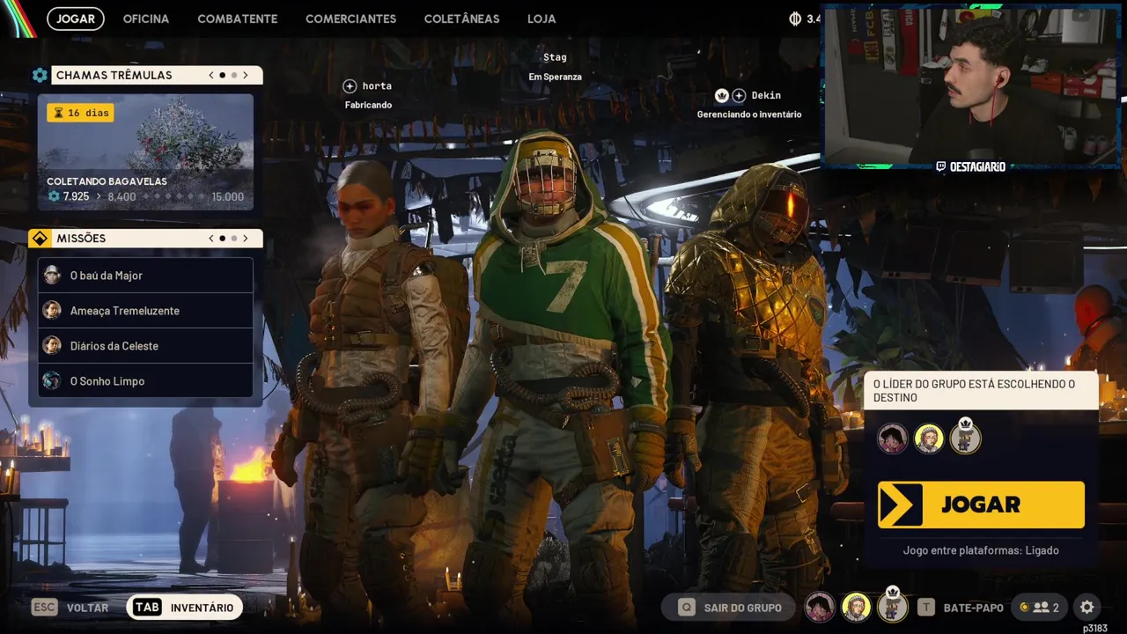Click the yellow avatar in group panel
The height and width of the screenshot is (634, 1127).
(x=929, y=438)
